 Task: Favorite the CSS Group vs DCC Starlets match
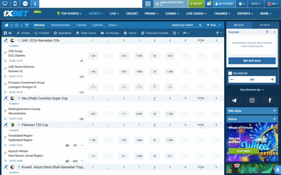5,61
